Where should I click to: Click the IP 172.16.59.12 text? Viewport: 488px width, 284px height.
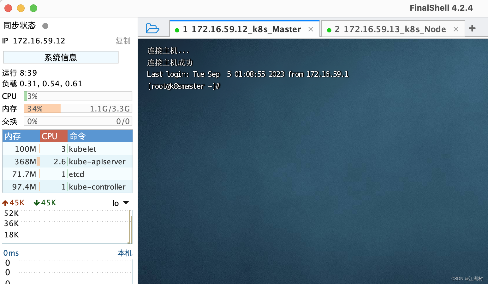pos(33,41)
